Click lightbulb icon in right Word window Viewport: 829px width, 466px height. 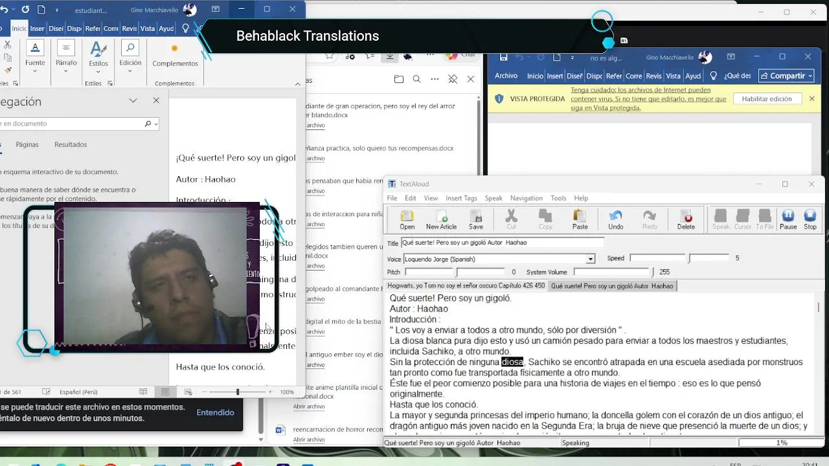[713, 76]
